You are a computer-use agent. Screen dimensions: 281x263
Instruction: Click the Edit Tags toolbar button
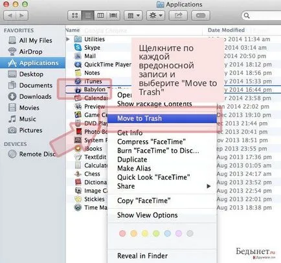click(x=201, y=16)
